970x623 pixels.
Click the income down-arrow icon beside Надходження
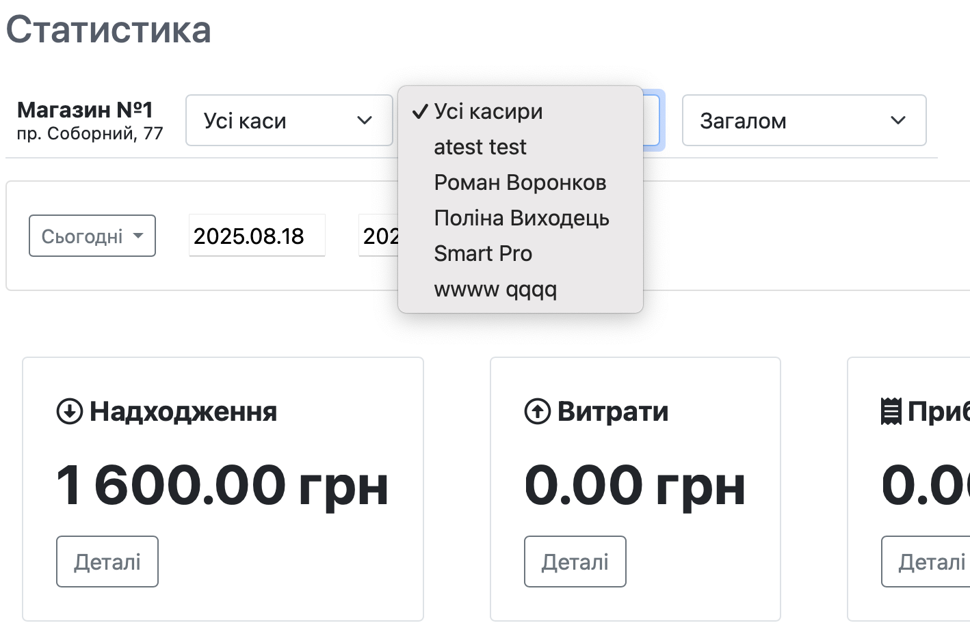tap(69, 412)
